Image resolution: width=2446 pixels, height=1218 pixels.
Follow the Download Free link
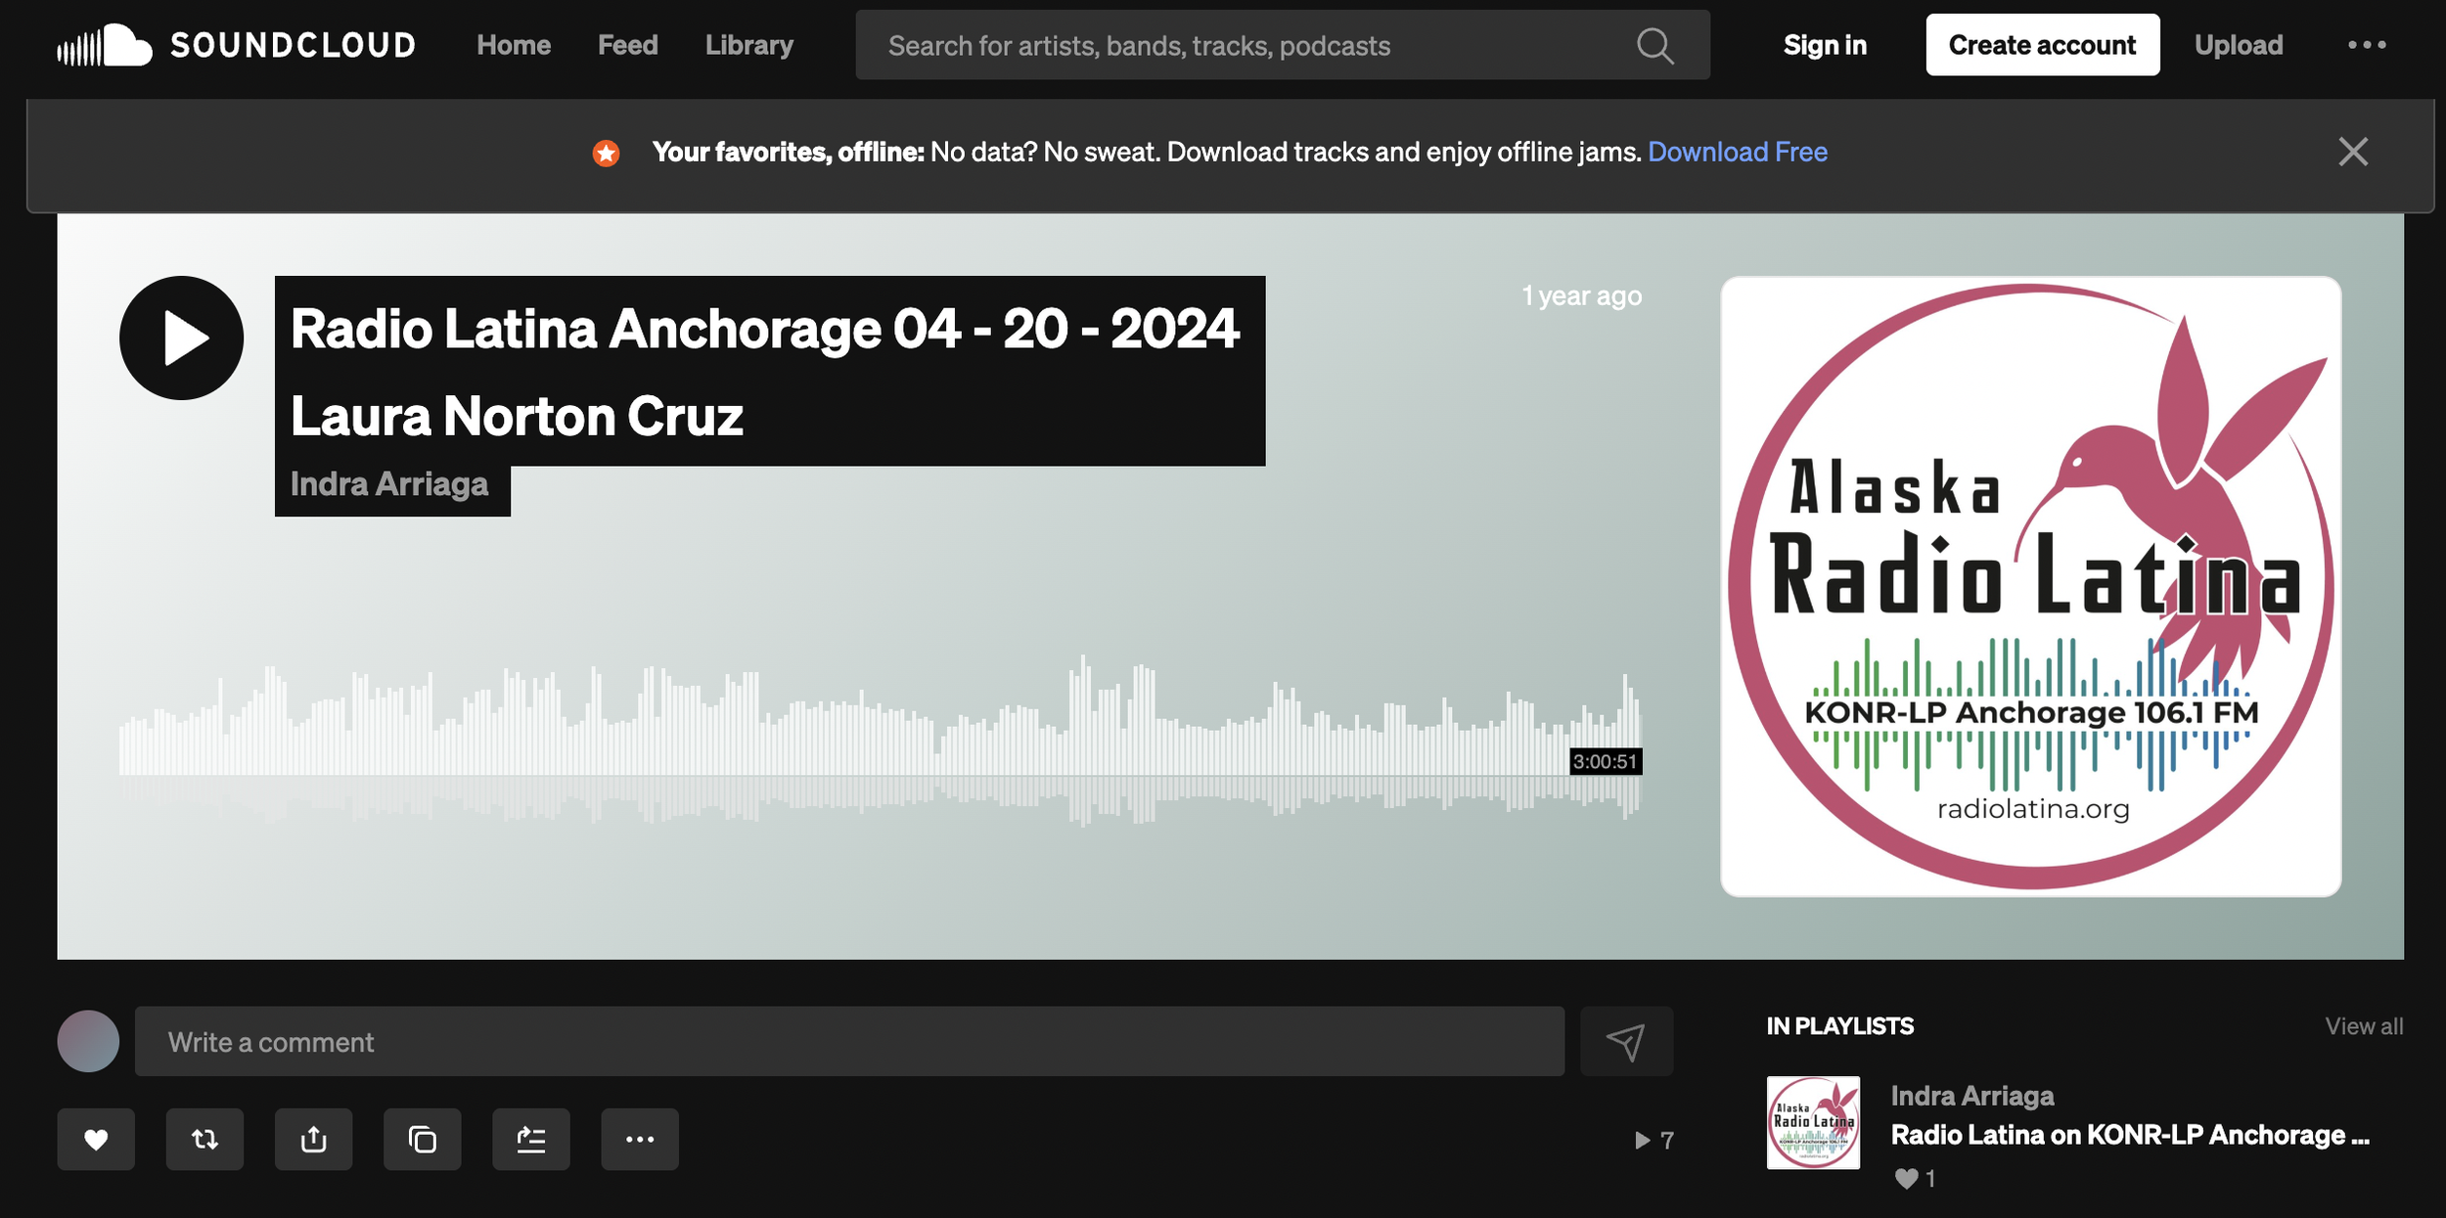[x=1738, y=152]
